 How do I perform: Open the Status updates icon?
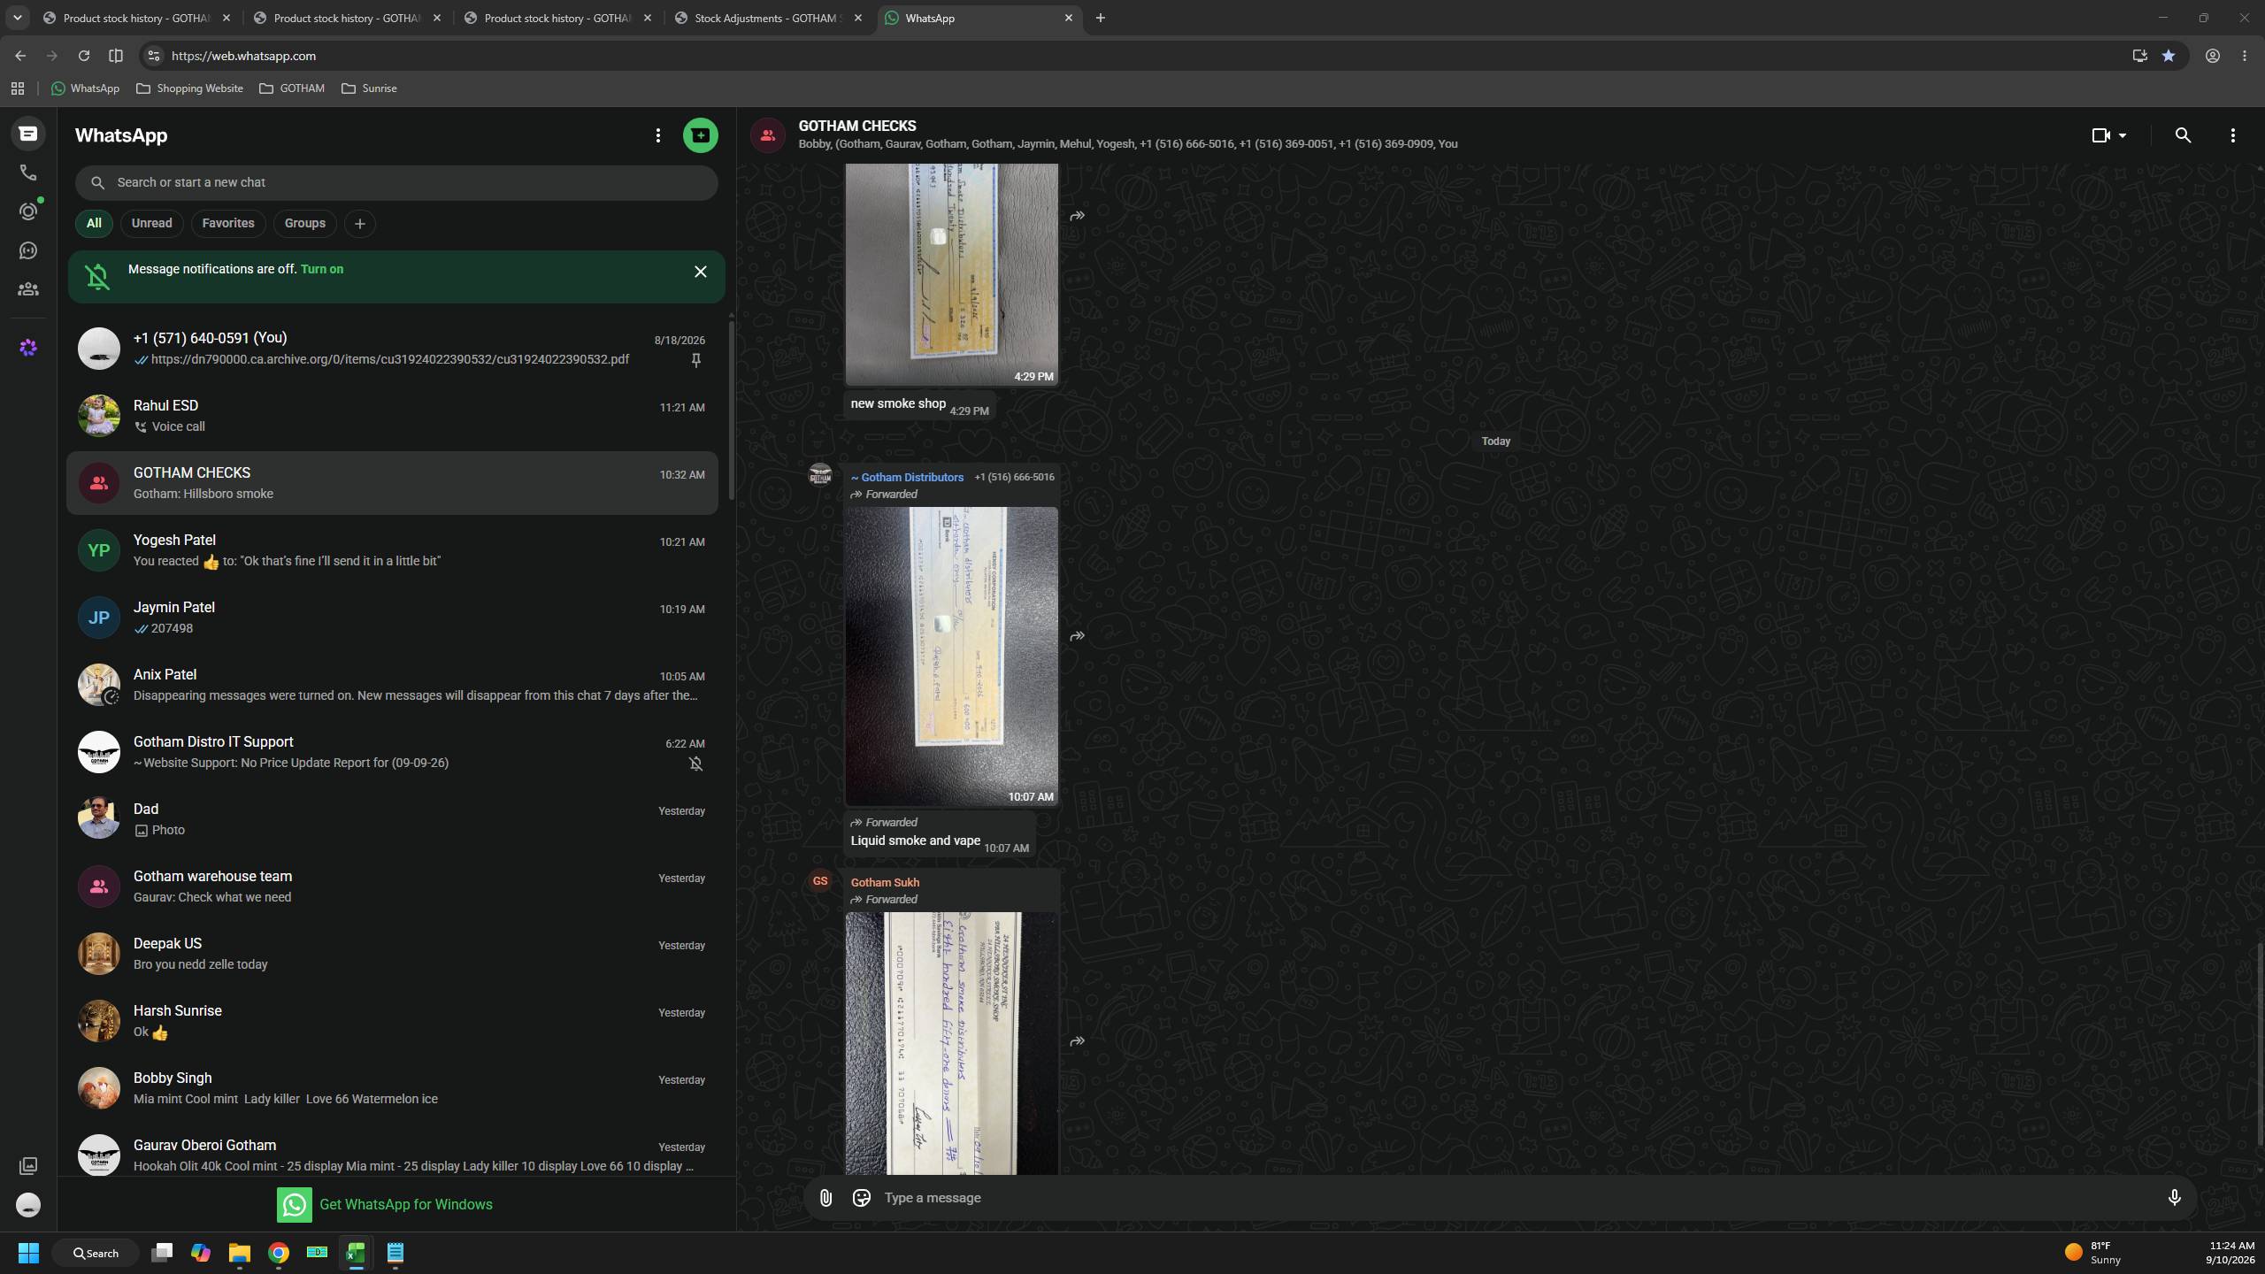tap(28, 211)
